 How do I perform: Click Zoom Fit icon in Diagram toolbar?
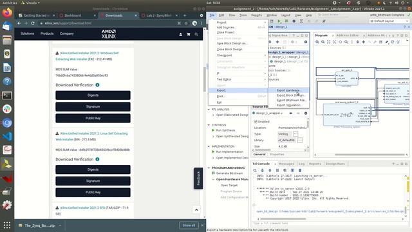coord(329,42)
